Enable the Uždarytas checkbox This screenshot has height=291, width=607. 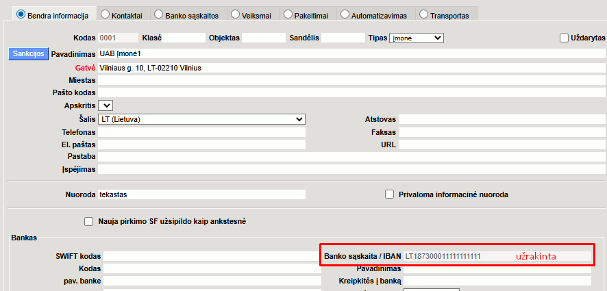pyautogui.click(x=565, y=38)
